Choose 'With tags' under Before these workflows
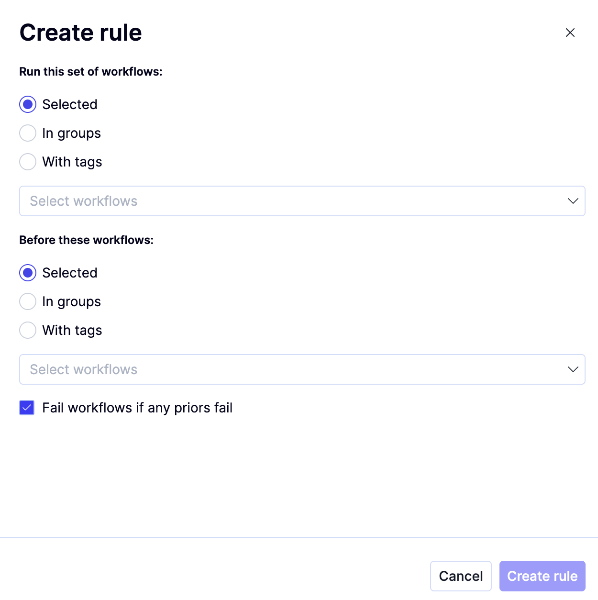 (x=28, y=330)
